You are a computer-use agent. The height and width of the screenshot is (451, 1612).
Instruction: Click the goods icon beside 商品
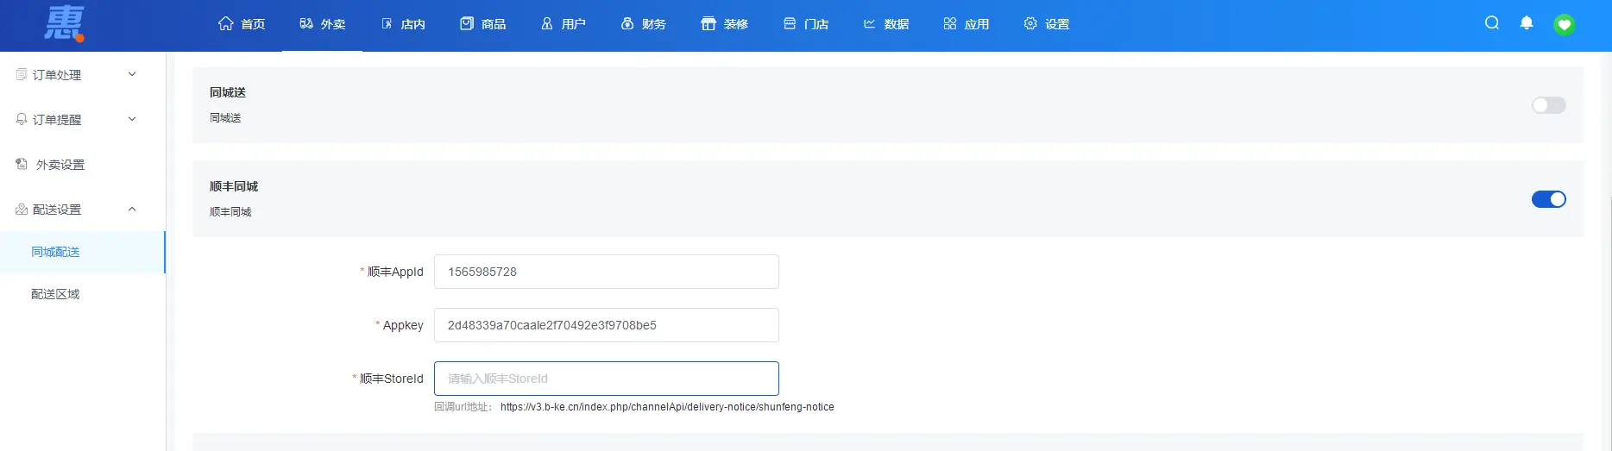[x=467, y=23]
